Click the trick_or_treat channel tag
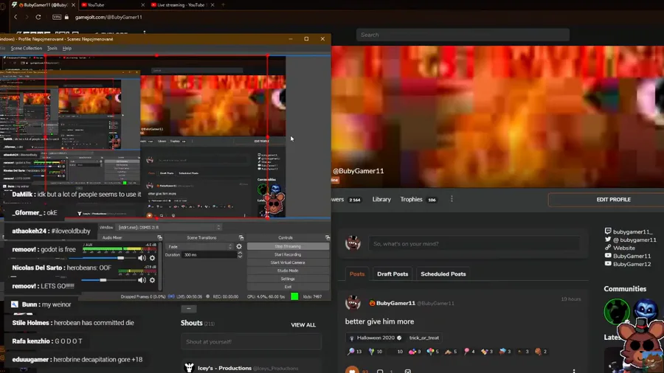 424,338
